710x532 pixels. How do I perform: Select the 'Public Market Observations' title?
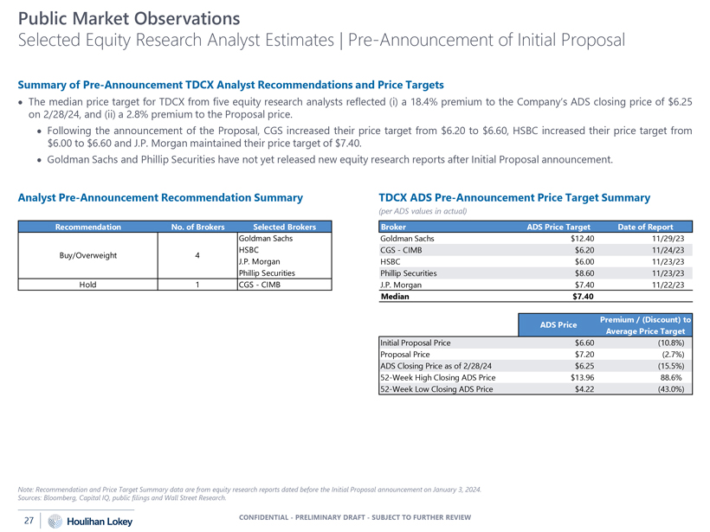[129, 18]
